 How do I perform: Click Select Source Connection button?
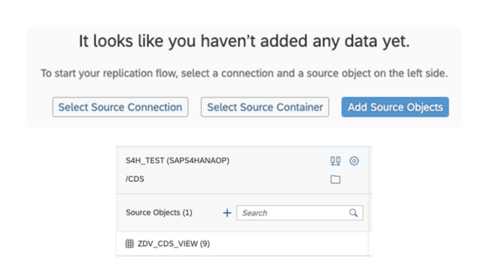pyautogui.click(x=120, y=107)
